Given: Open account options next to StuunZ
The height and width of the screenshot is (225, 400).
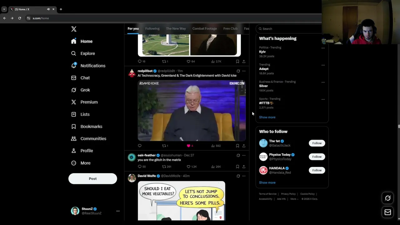Looking at the screenshot, I should (x=118, y=211).
